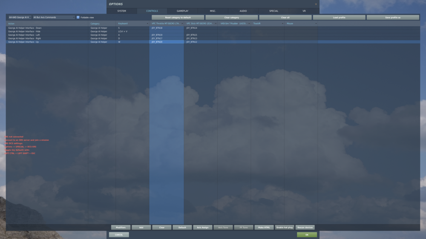The height and width of the screenshot is (239, 426).
Task: Click the CANCEL button
Action: [119, 235]
